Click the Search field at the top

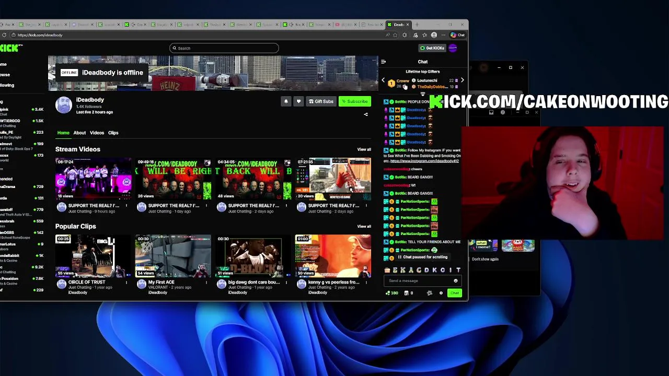pyautogui.click(x=224, y=48)
